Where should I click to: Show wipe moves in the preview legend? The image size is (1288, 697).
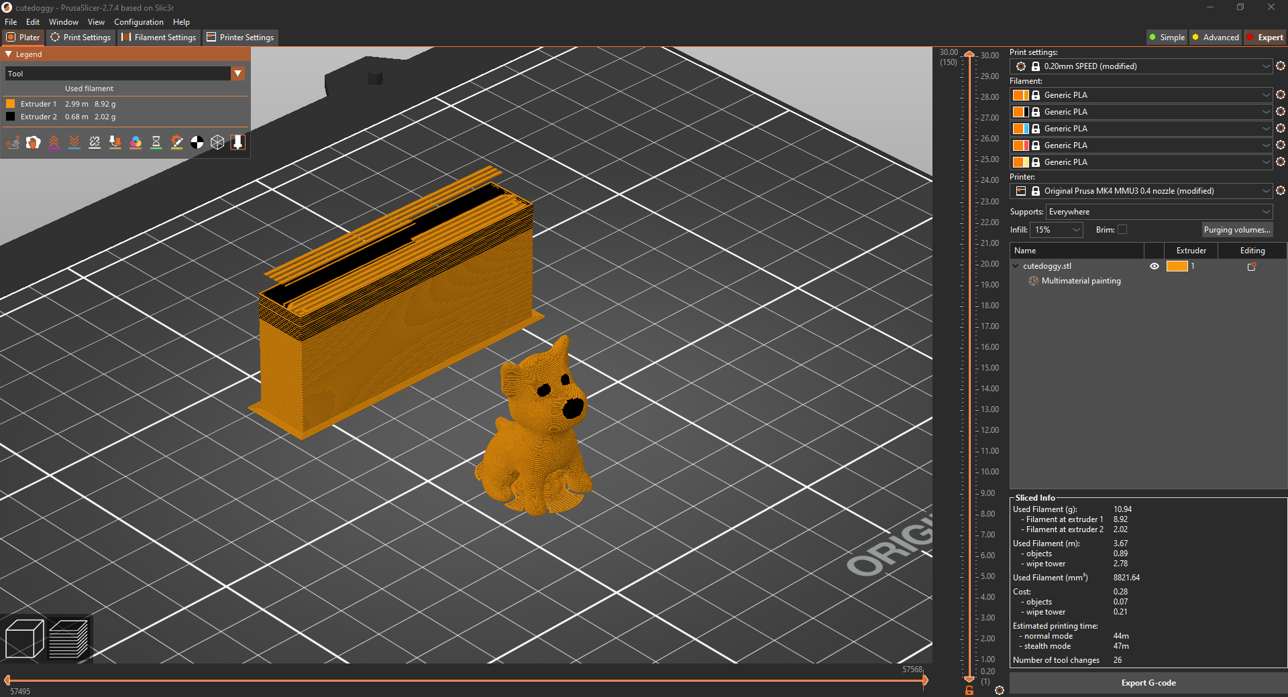(34, 143)
